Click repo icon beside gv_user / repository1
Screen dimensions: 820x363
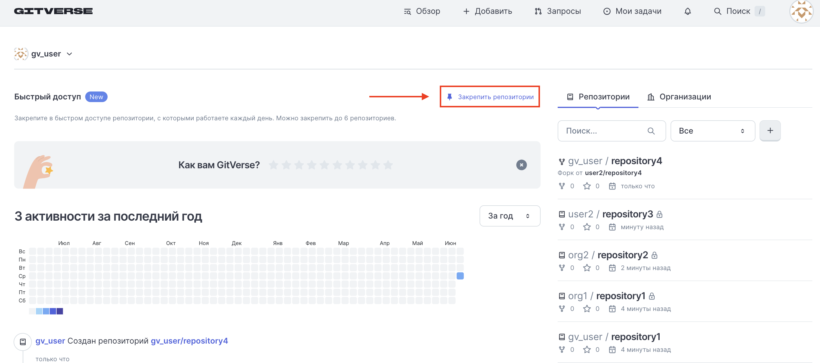click(x=562, y=337)
